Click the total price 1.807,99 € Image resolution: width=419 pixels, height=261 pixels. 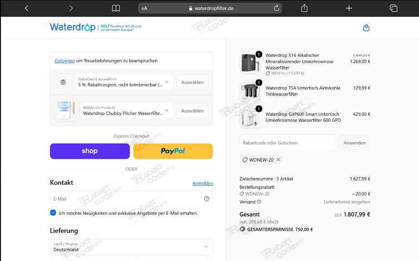357,214
